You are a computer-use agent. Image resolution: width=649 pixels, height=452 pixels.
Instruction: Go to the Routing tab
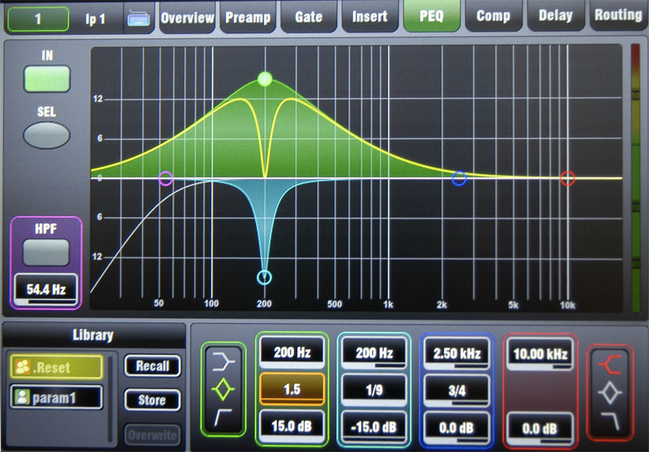pyautogui.click(x=618, y=15)
